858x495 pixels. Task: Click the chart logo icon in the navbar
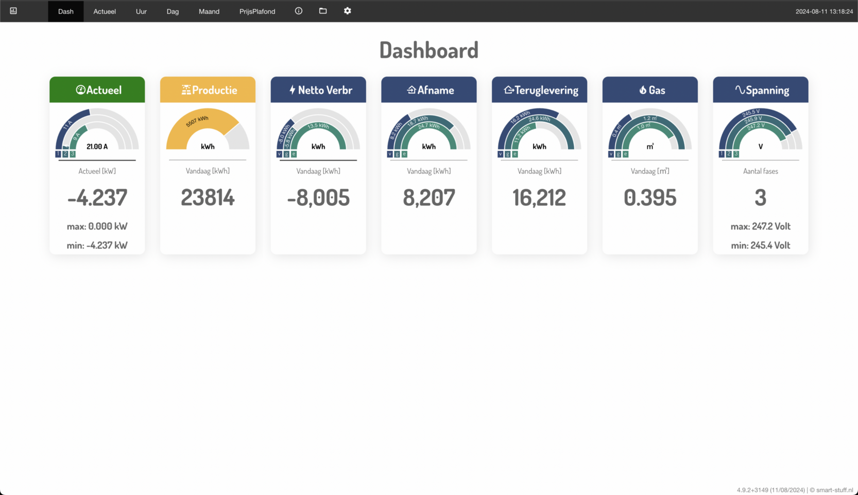pyautogui.click(x=13, y=11)
